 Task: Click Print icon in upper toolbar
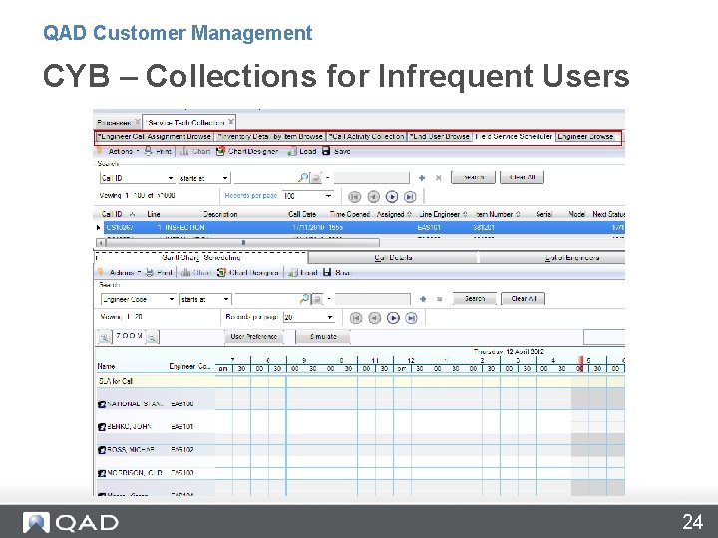pos(149,151)
